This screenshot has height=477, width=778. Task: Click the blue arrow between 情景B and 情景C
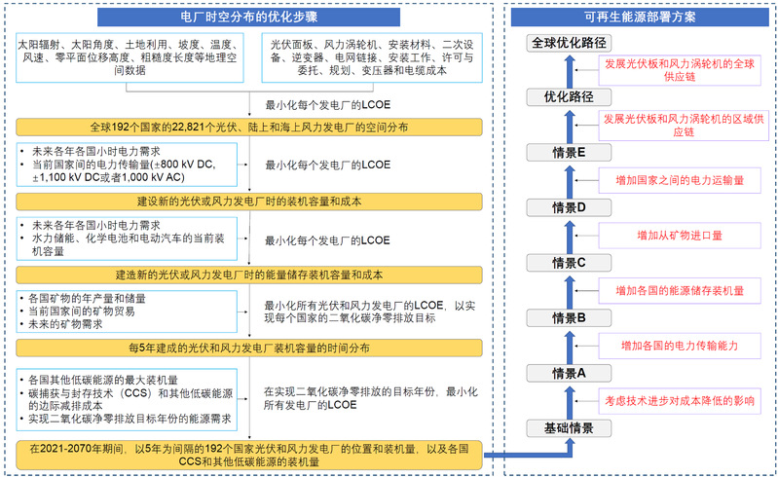(568, 291)
